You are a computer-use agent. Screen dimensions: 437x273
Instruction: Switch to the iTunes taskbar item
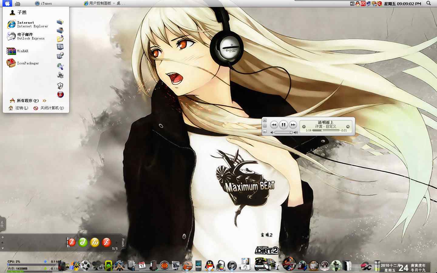pyautogui.click(x=43, y=3)
